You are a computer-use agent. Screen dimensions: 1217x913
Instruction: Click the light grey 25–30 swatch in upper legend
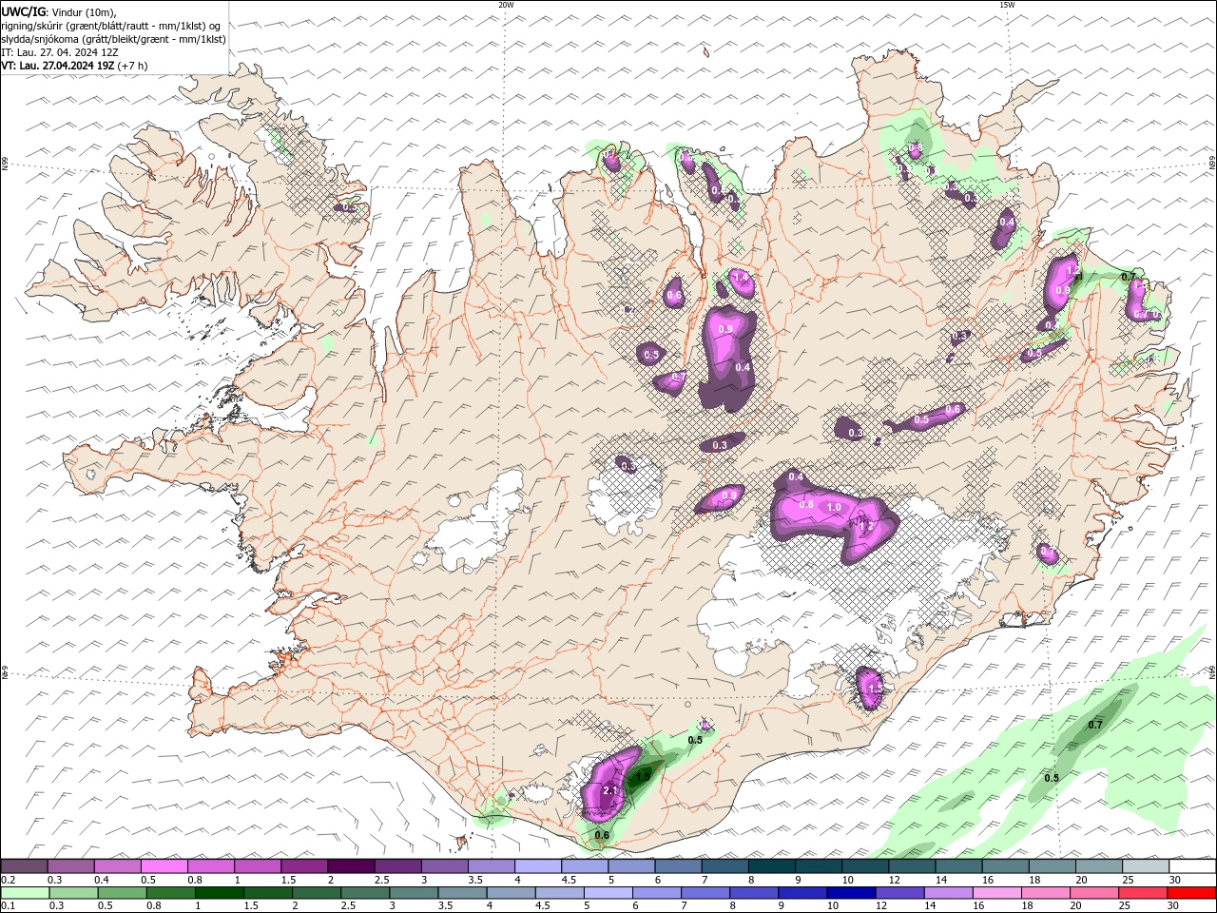click(1146, 866)
